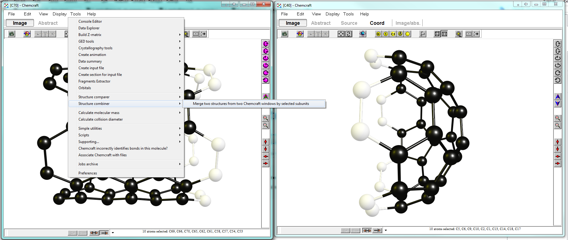Click 'Chemcraft incorrectly identifies bonds' entry

pyautogui.click(x=126, y=148)
